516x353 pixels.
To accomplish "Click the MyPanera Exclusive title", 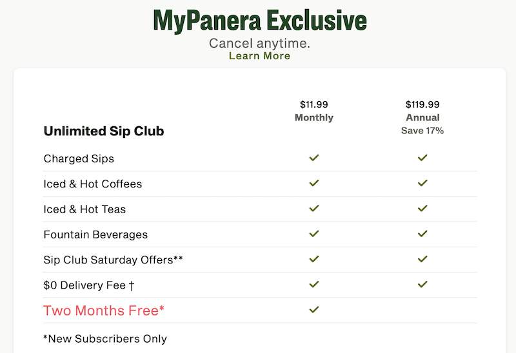I will [x=259, y=21].
